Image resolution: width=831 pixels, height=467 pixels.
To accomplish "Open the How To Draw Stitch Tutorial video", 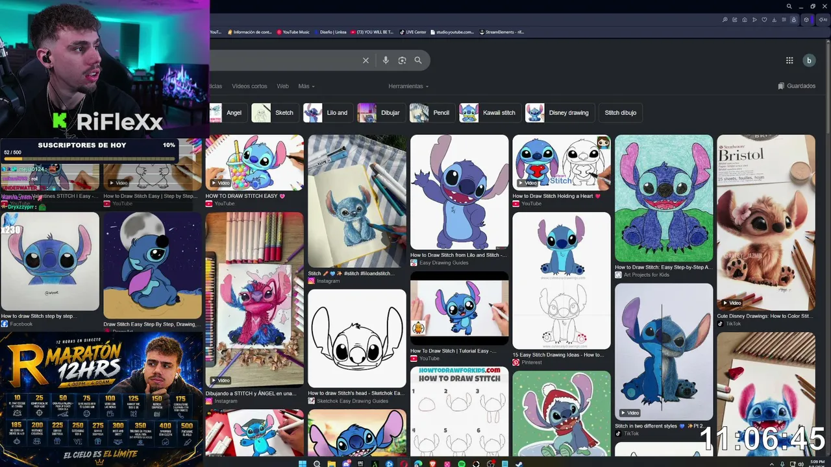I will [460, 308].
